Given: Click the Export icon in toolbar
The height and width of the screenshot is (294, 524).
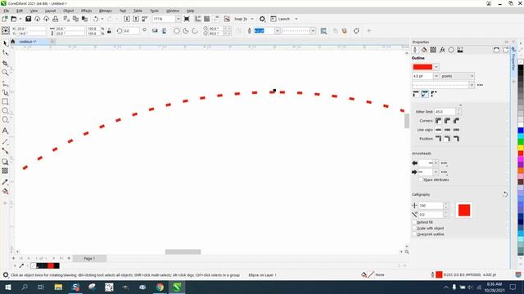Looking at the screenshot, I should click(x=136, y=19).
